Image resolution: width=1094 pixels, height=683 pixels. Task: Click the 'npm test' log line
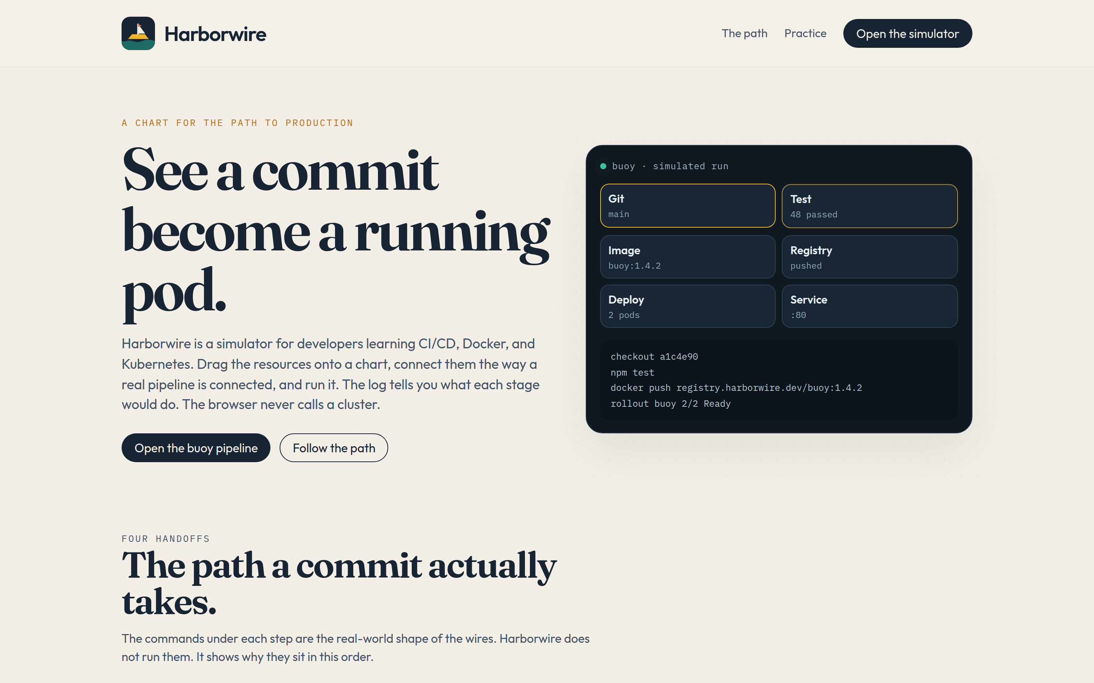pos(632,372)
